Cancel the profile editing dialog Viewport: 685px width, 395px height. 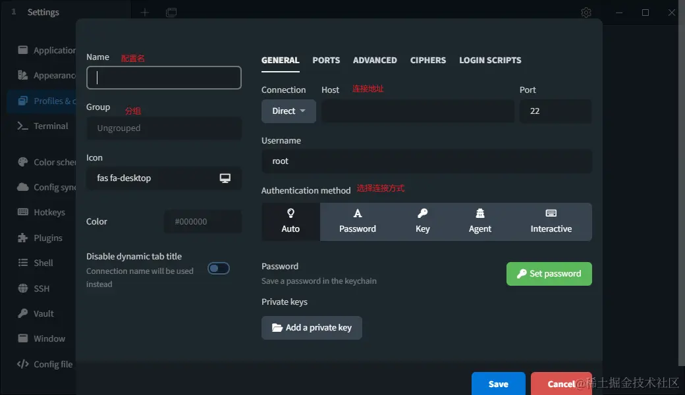[x=561, y=384]
